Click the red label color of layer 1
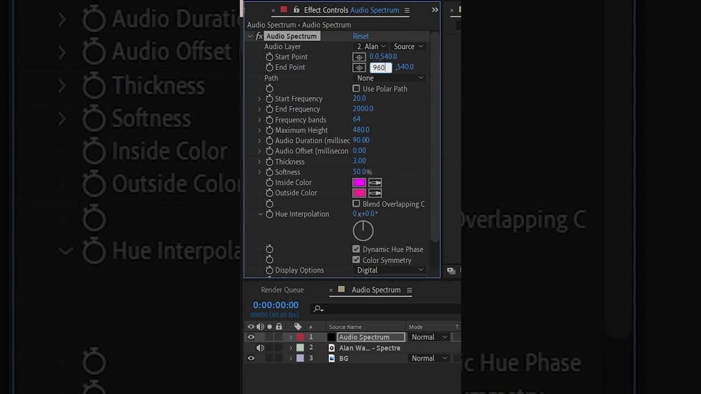 coord(300,337)
